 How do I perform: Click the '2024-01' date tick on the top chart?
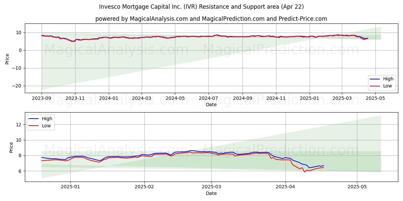point(109,99)
